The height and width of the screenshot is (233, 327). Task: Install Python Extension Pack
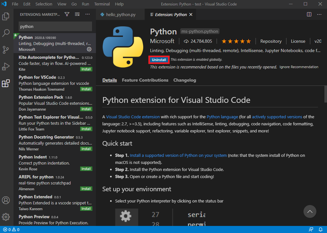click(x=86, y=109)
